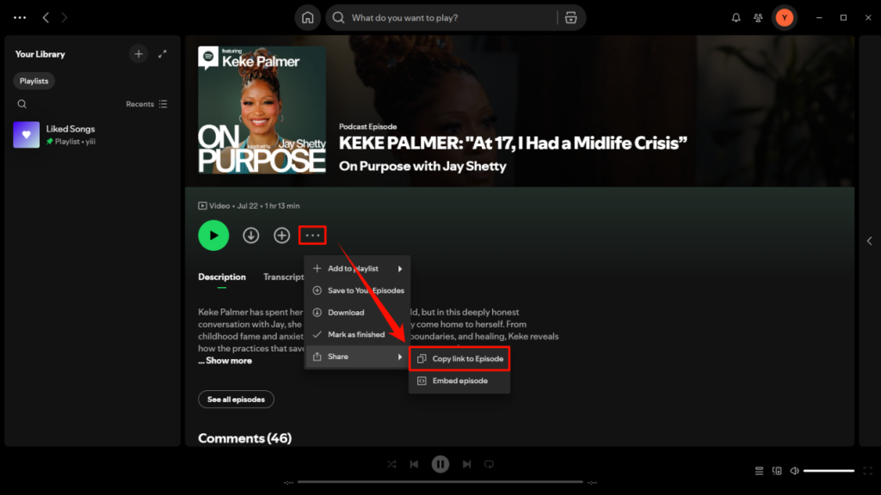Skip to the next track
This screenshot has height=495, width=881.
[x=466, y=464]
